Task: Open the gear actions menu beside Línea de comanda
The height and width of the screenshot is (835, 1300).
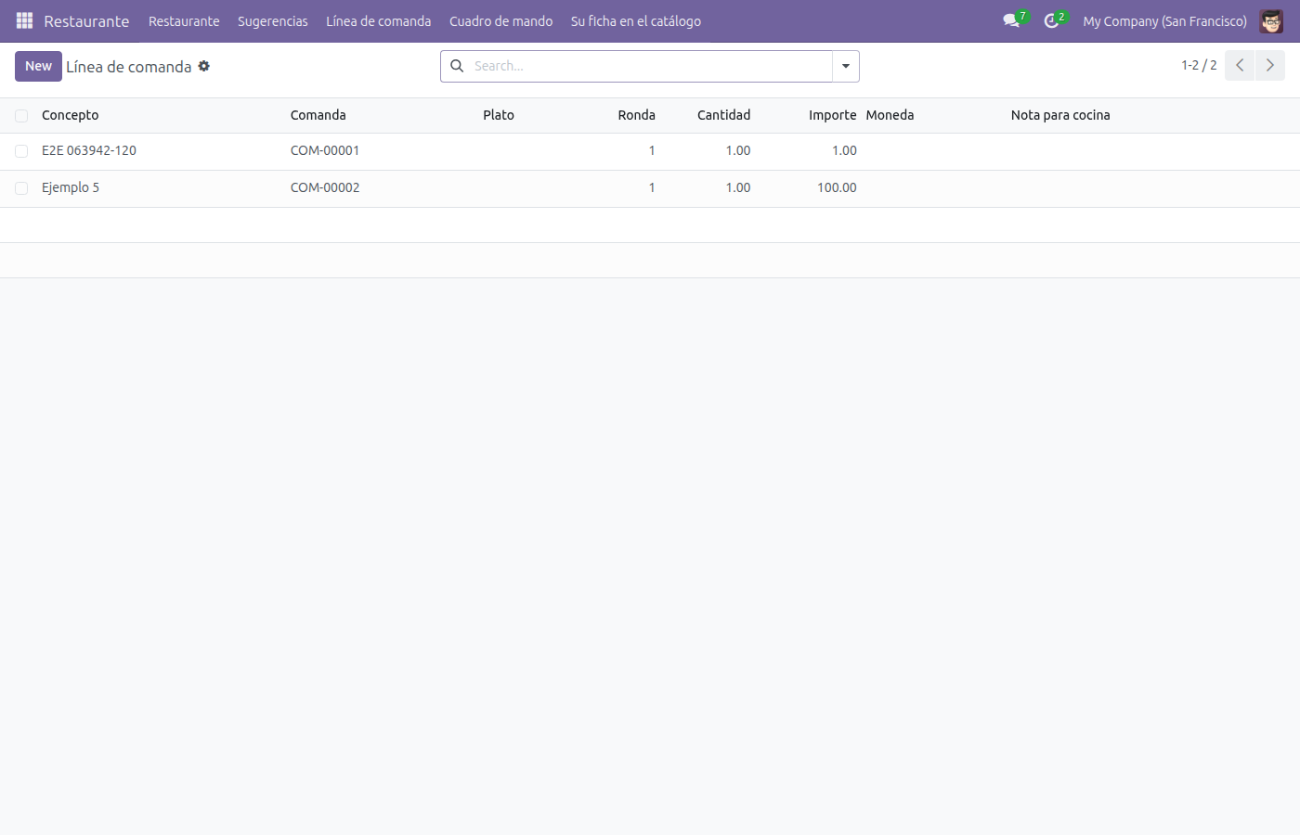Action: pyautogui.click(x=204, y=66)
